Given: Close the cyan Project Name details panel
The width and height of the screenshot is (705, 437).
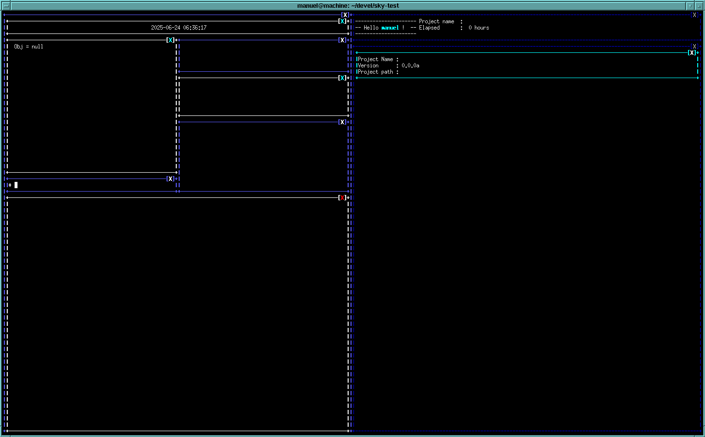Looking at the screenshot, I should coord(691,53).
